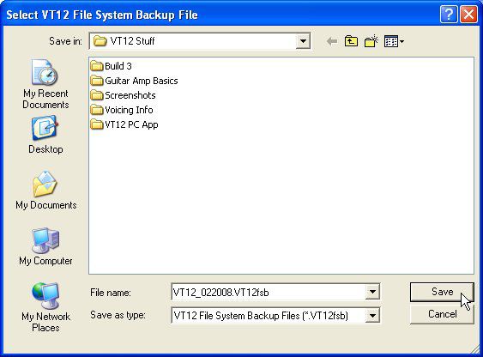Expand the Save as type dropdown
483x357 pixels.
click(x=372, y=316)
